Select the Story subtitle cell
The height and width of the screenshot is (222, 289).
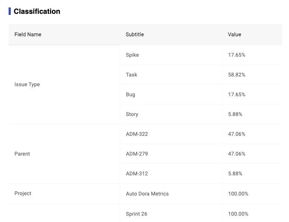tap(132, 114)
